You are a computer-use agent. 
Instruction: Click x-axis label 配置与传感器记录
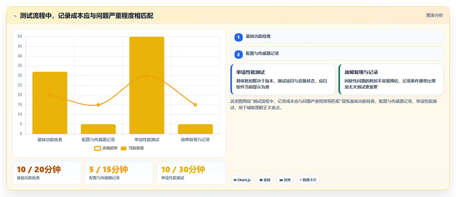pyautogui.click(x=98, y=140)
